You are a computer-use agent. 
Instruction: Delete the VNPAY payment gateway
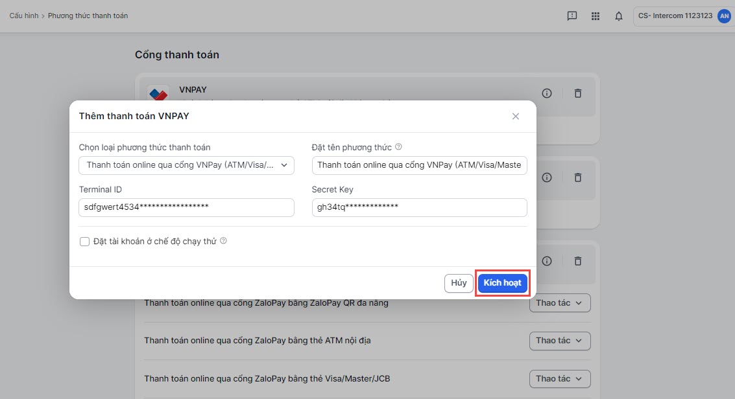[x=578, y=93]
